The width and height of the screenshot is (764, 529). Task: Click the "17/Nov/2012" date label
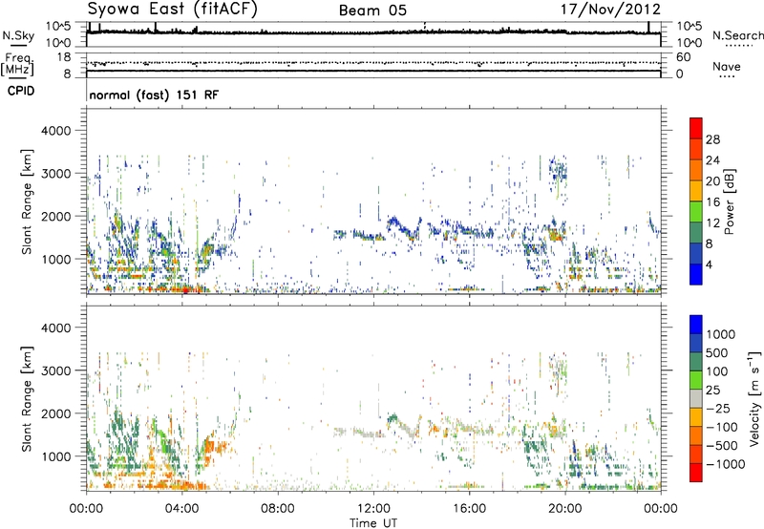pos(610,10)
